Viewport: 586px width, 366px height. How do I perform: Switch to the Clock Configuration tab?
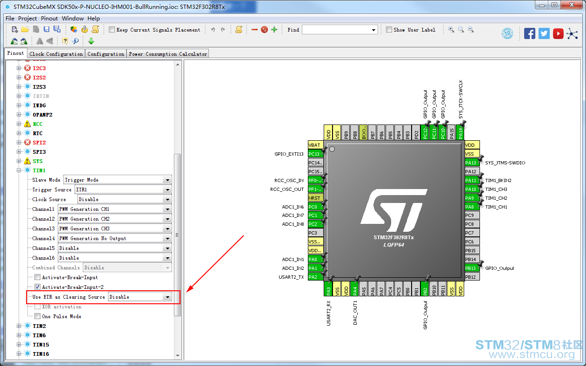[x=56, y=54]
